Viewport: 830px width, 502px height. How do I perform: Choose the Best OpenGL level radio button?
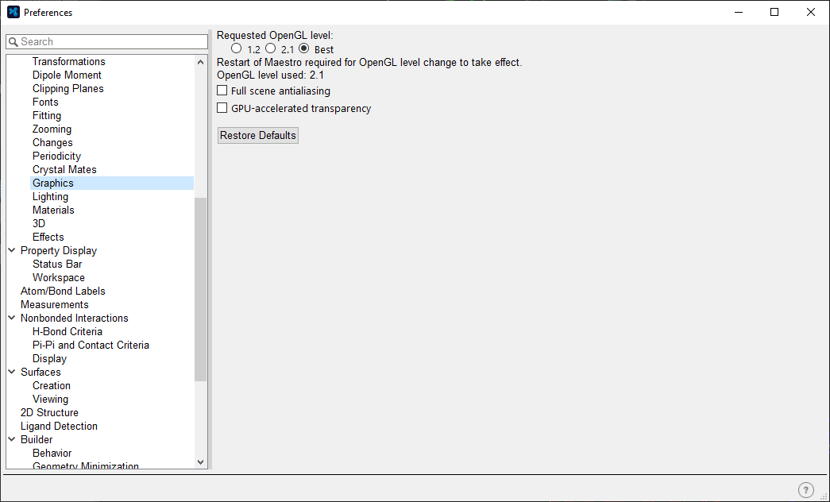(304, 49)
